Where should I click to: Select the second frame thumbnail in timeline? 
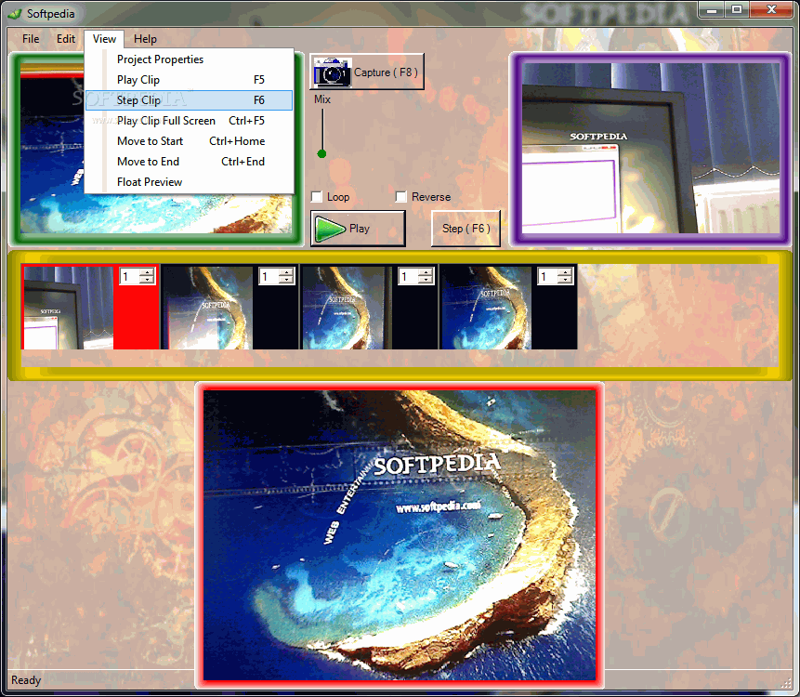207,308
